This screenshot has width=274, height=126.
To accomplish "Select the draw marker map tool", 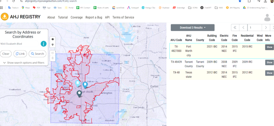I will point(53,45).
